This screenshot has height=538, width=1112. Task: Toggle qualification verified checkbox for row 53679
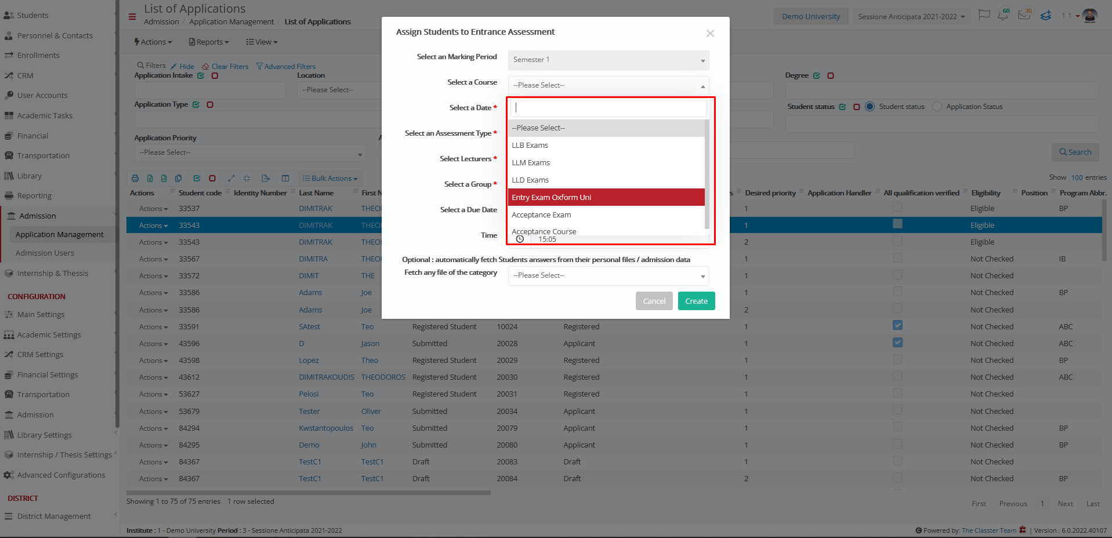(897, 410)
